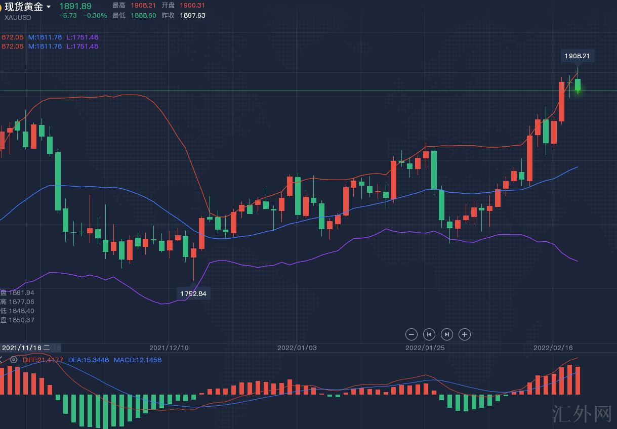617x429 pixels.
Task: Click the 2022/02/16 date on time axis
Action: pos(553,348)
